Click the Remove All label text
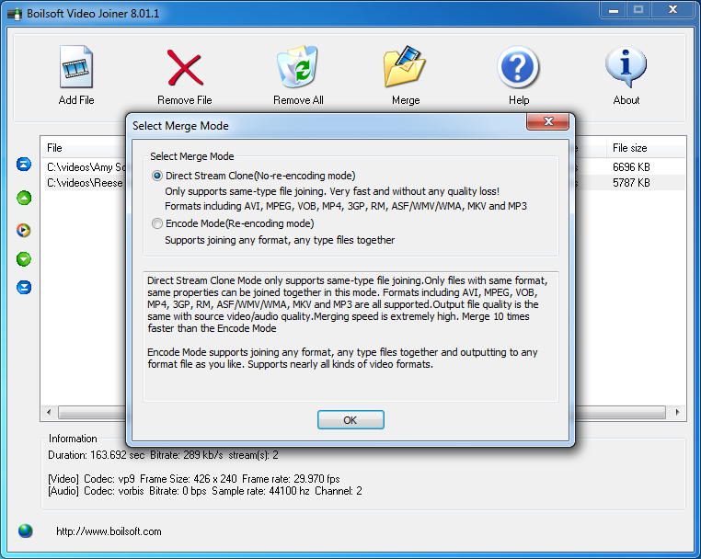 pos(298,100)
